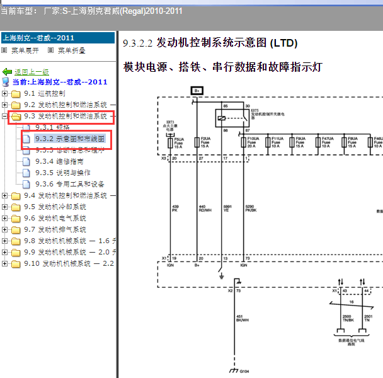This screenshot has height=378, width=383.
Task: Expand the 9.9 发动机机械系统 node
Action: pos(4,252)
